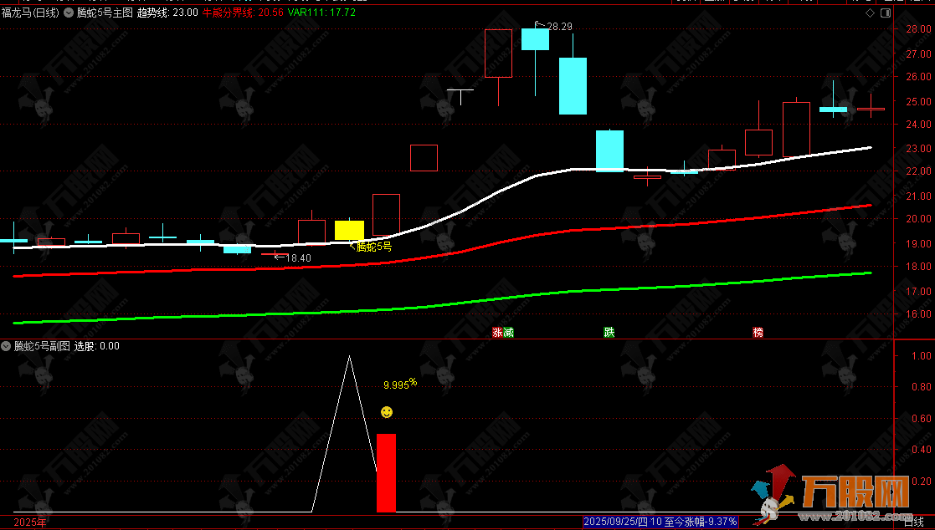Click the 0.20 sub chart axis label
This screenshot has width=935, height=530.
point(922,482)
